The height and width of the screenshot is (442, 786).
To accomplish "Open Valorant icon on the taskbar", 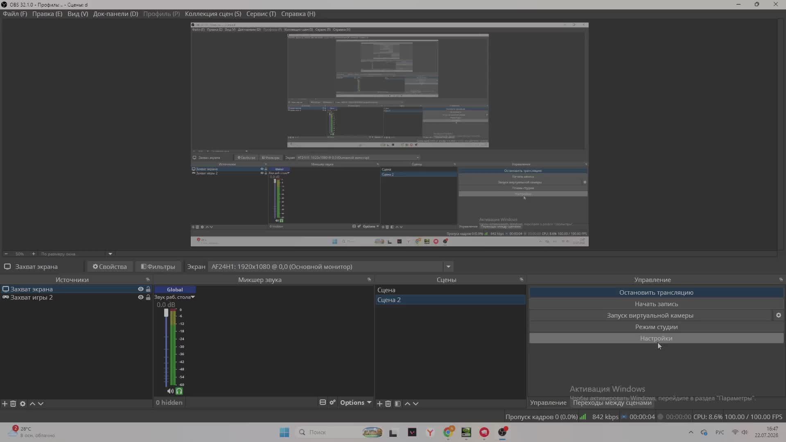I will pyautogui.click(x=412, y=432).
